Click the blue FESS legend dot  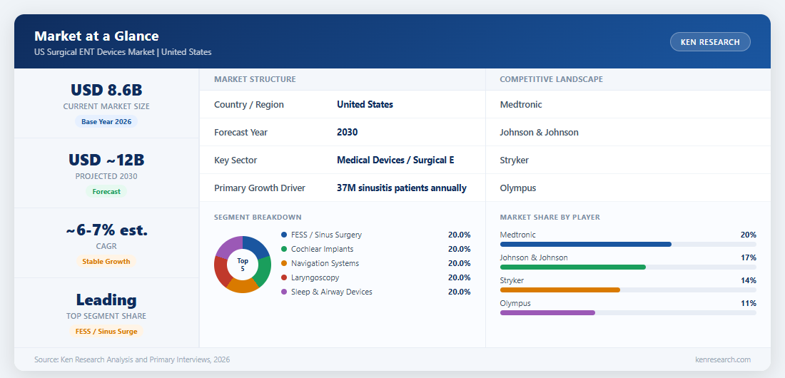tap(284, 235)
